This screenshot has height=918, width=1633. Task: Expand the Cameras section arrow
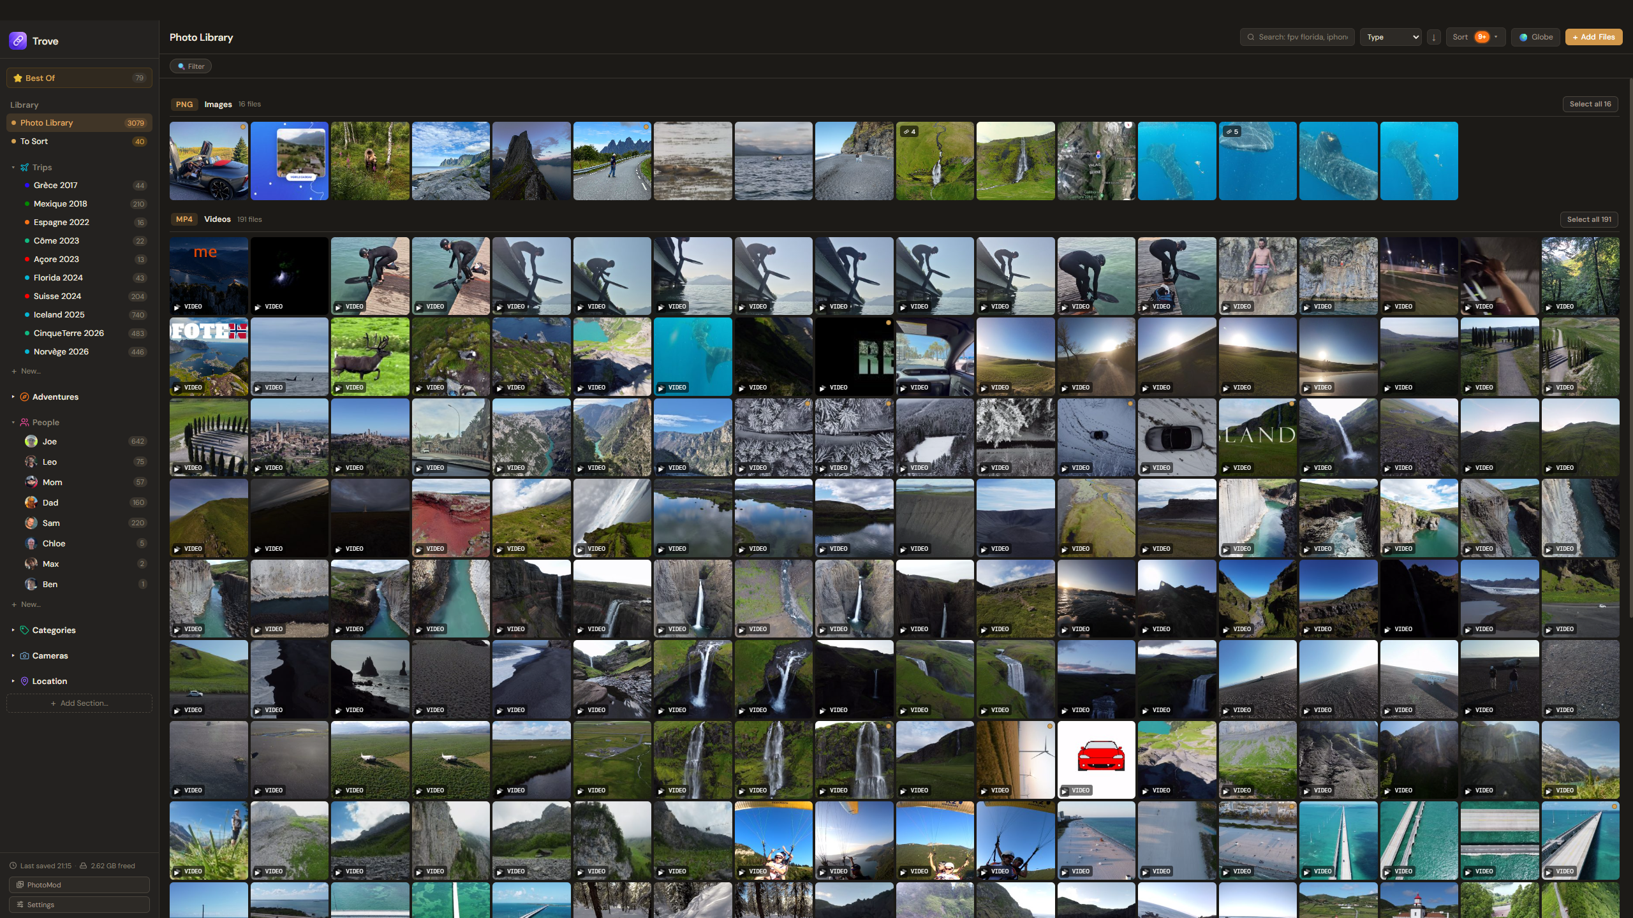13,655
